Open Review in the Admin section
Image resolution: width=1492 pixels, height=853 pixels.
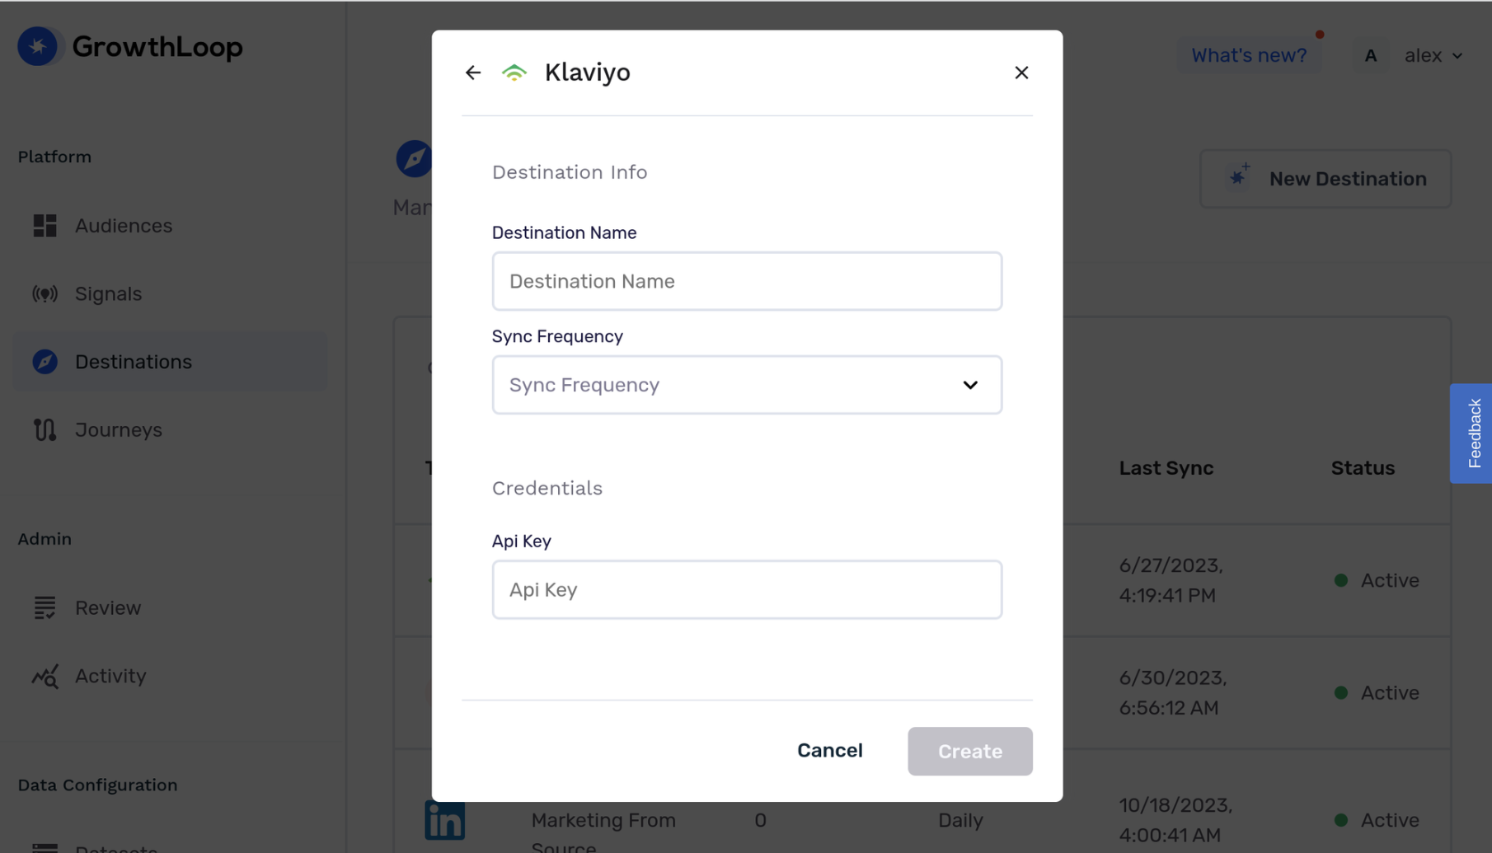pyautogui.click(x=170, y=607)
